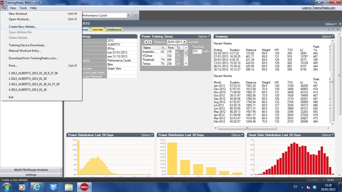Screen dimensions: 342x192
Task: Open WKO+ app in the taskbar
Action: [x=84, y=187]
